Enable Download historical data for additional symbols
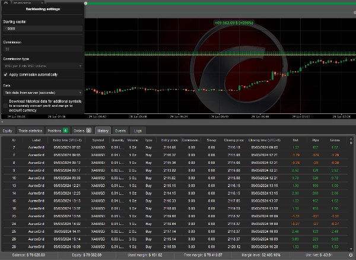 point(5,106)
